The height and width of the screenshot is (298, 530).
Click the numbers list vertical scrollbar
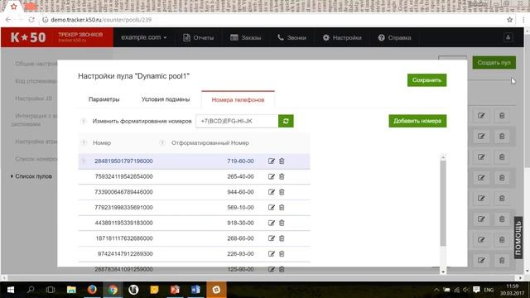443,203
